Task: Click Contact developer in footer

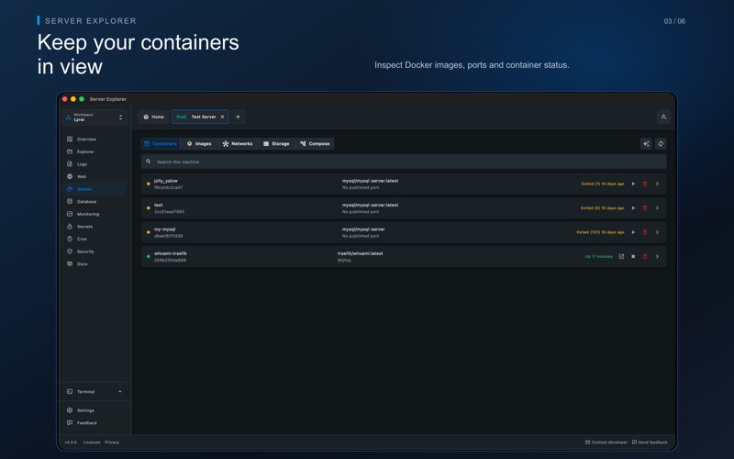Action: [x=606, y=442]
